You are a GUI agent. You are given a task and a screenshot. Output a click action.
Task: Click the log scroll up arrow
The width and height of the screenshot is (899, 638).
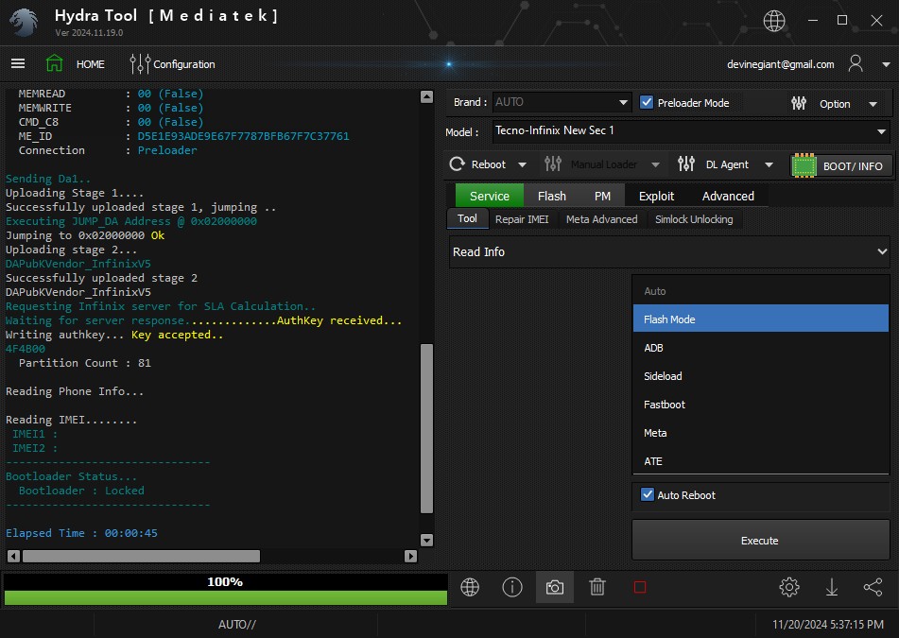[x=426, y=96]
